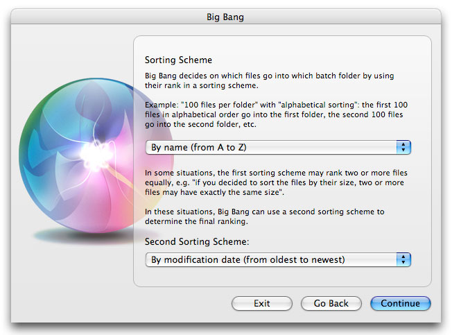Click the 'Big Bang' window title text
The image size is (452, 335).
coord(225,16)
